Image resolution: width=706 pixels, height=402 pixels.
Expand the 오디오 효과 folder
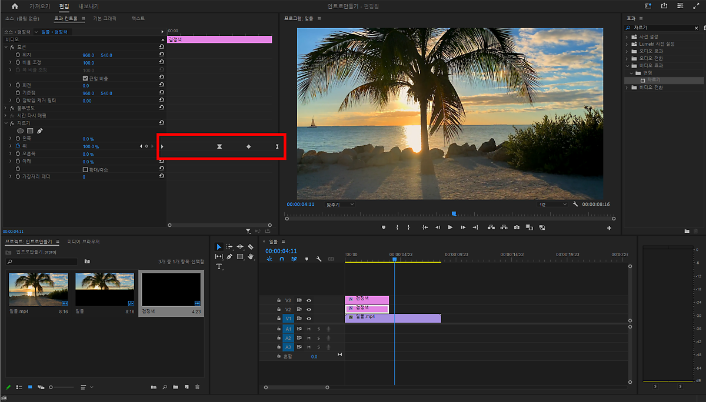627,51
